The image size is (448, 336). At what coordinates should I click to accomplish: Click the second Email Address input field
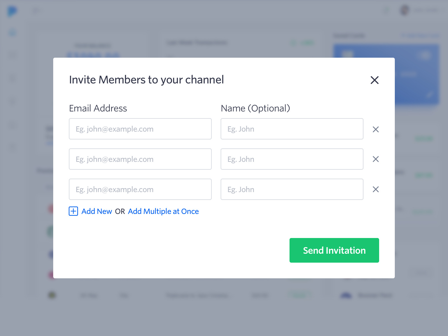point(140,159)
